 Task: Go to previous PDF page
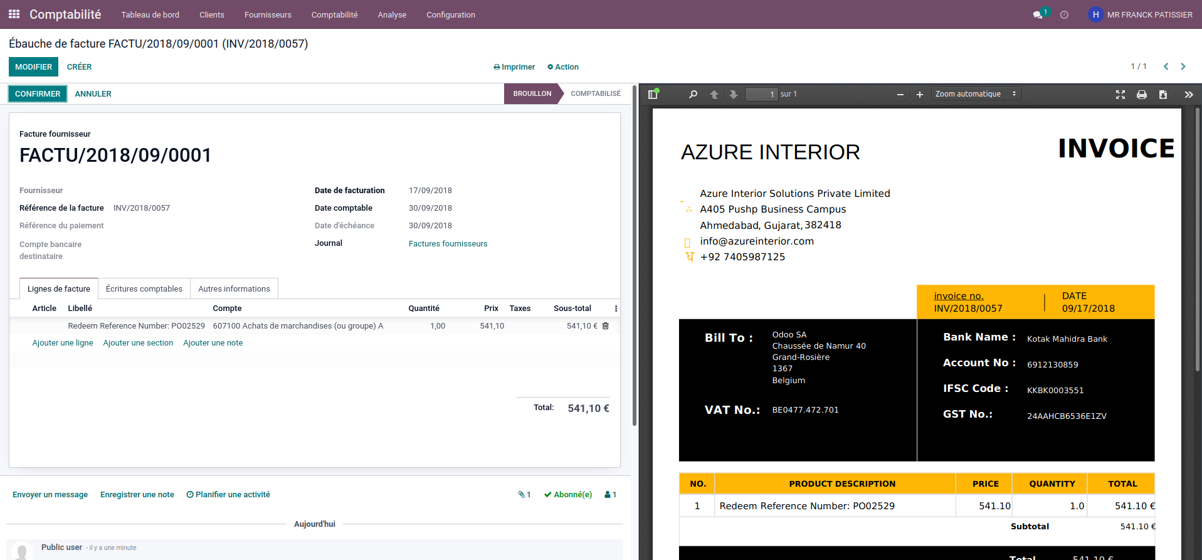click(x=714, y=94)
